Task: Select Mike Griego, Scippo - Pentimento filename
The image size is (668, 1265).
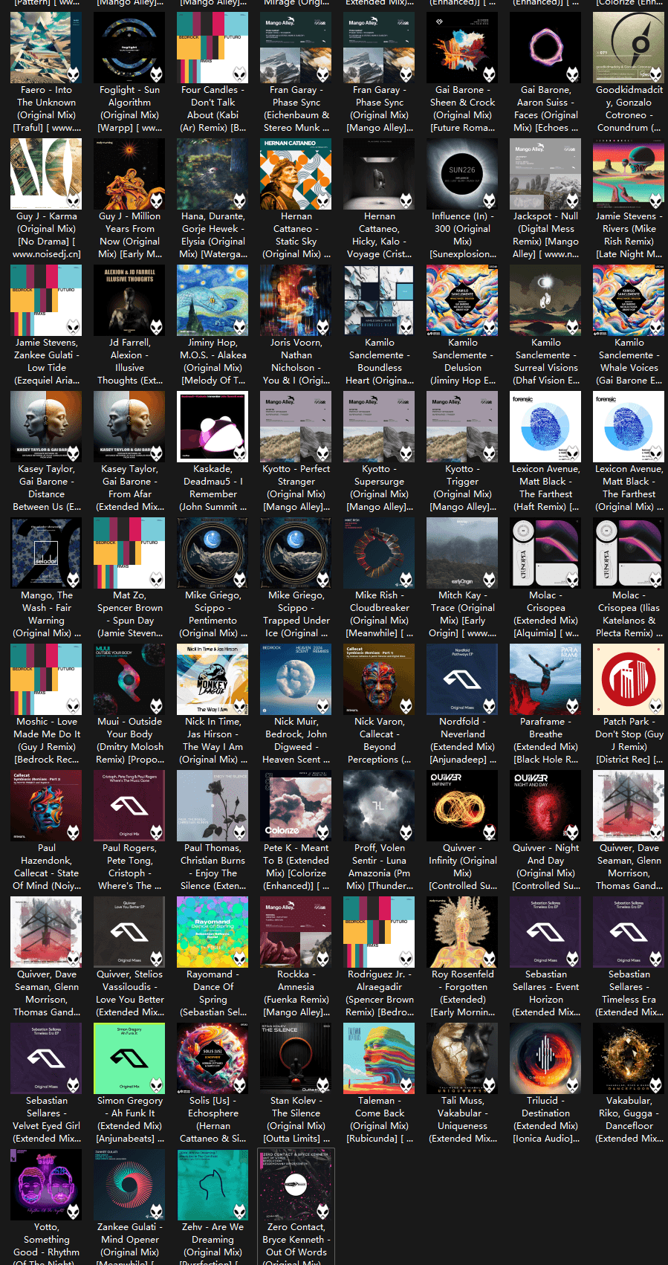Action: [x=213, y=614]
